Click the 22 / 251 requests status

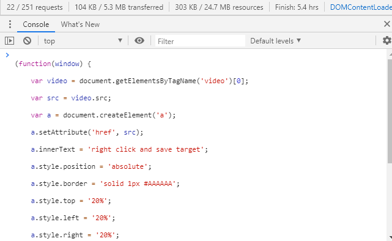[35, 7]
